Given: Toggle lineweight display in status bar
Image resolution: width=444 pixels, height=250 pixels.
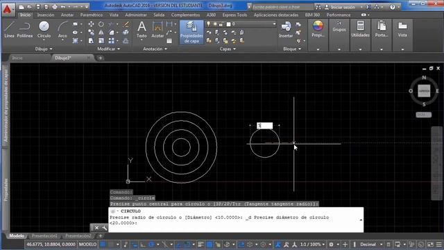Looking at the screenshot, I should tap(200, 244).
